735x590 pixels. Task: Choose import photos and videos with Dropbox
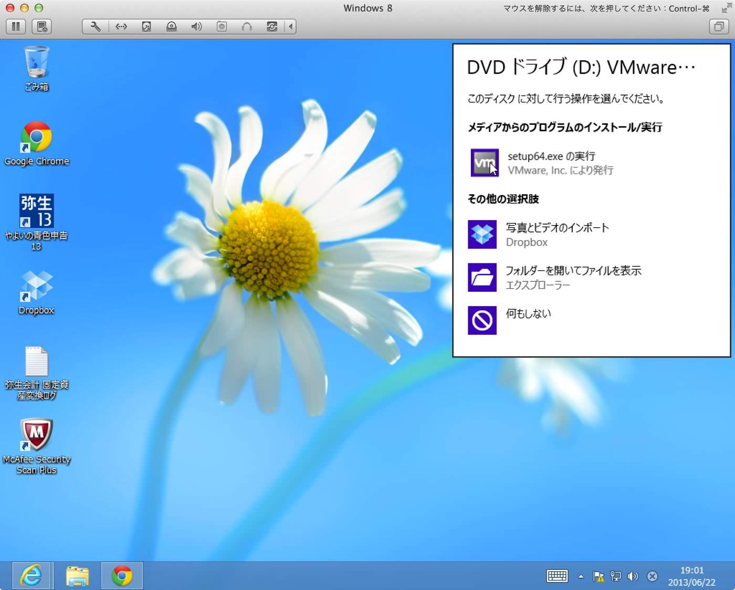pos(591,235)
